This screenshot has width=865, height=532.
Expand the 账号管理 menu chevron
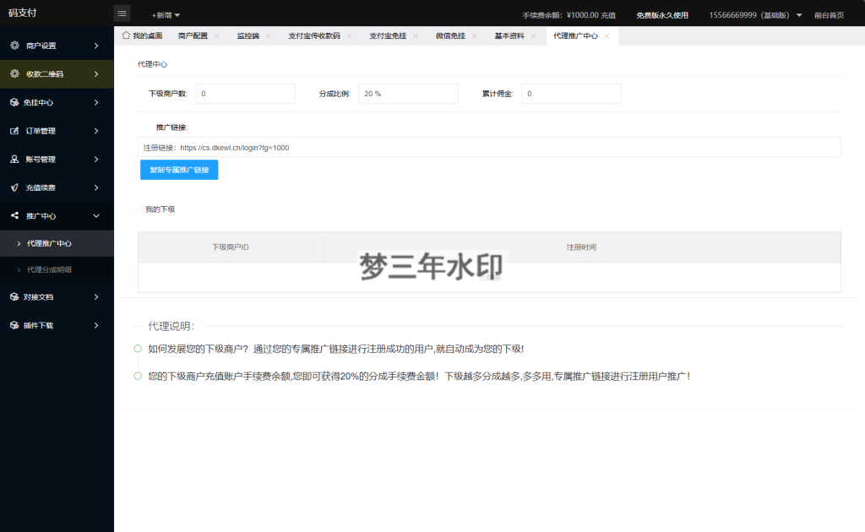tap(96, 160)
